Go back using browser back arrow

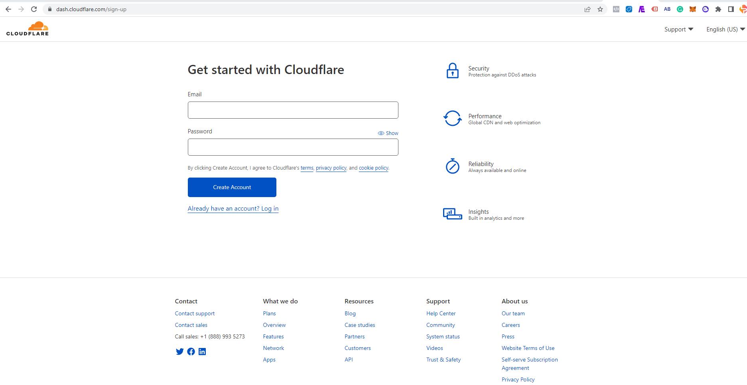click(x=8, y=9)
